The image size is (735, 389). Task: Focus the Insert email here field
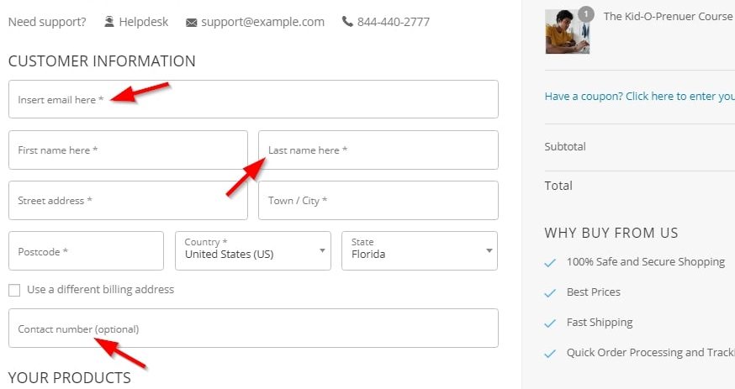[x=253, y=99]
